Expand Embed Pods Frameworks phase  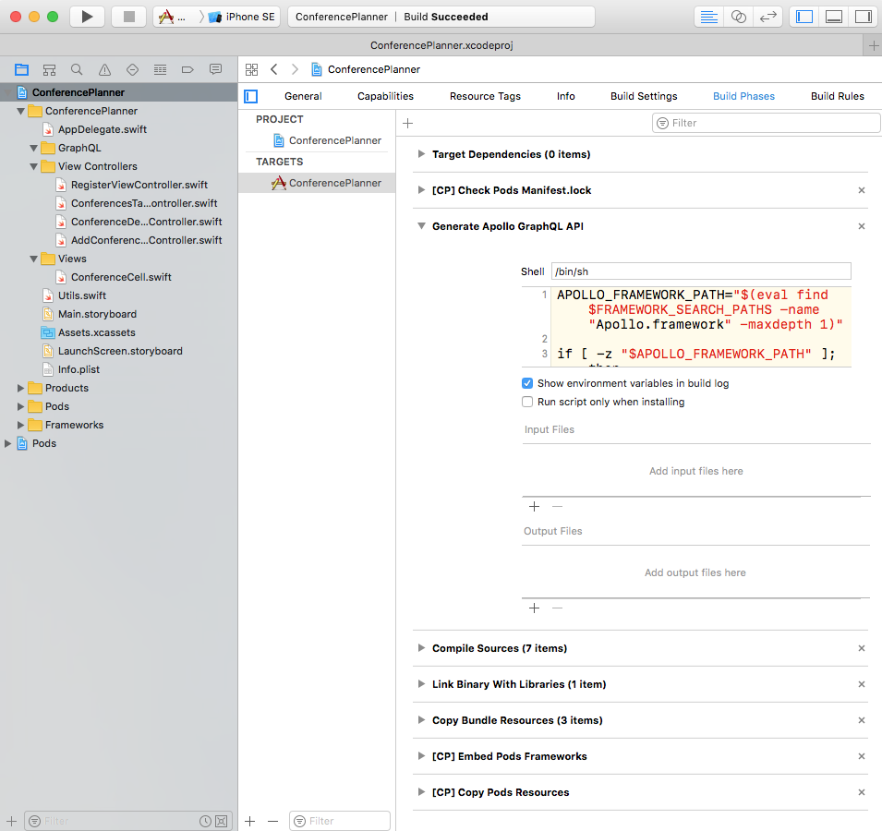pos(421,756)
